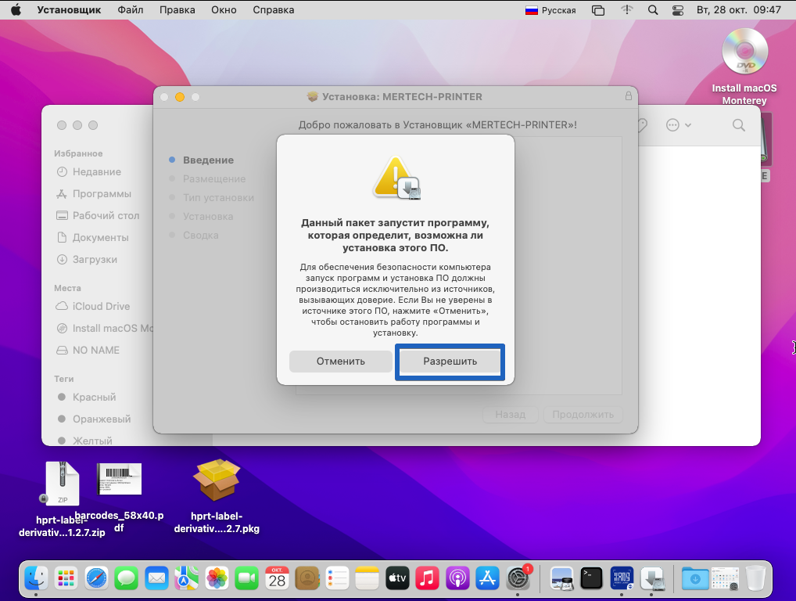796x601 pixels.
Task: Open the Справка menu
Action: (x=274, y=10)
